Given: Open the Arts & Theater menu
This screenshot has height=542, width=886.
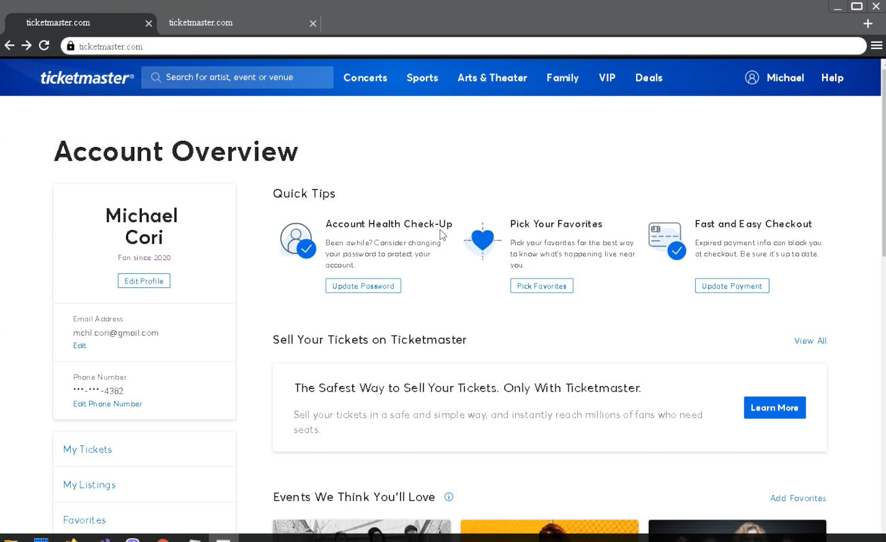Looking at the screenshot, I should point(492,78).
